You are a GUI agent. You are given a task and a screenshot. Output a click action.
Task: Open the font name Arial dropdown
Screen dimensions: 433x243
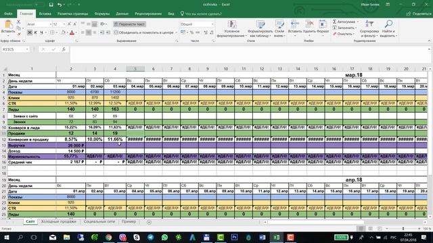pos(51,24)
